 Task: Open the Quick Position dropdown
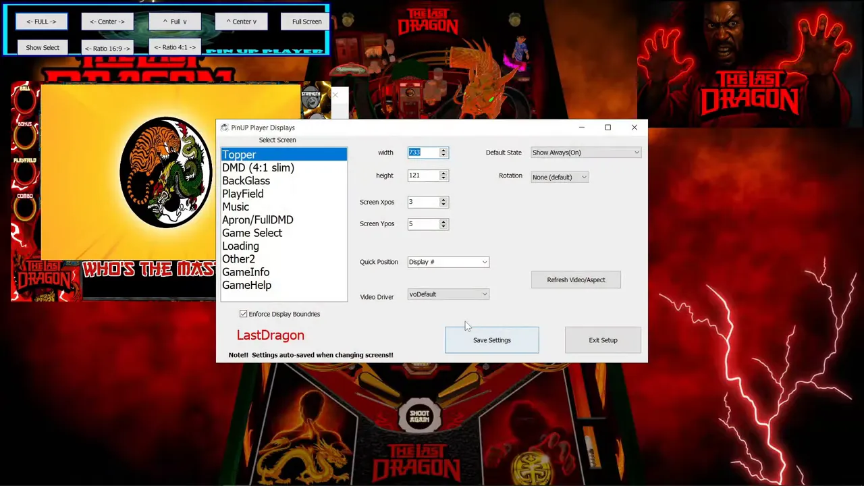[448, 262]
